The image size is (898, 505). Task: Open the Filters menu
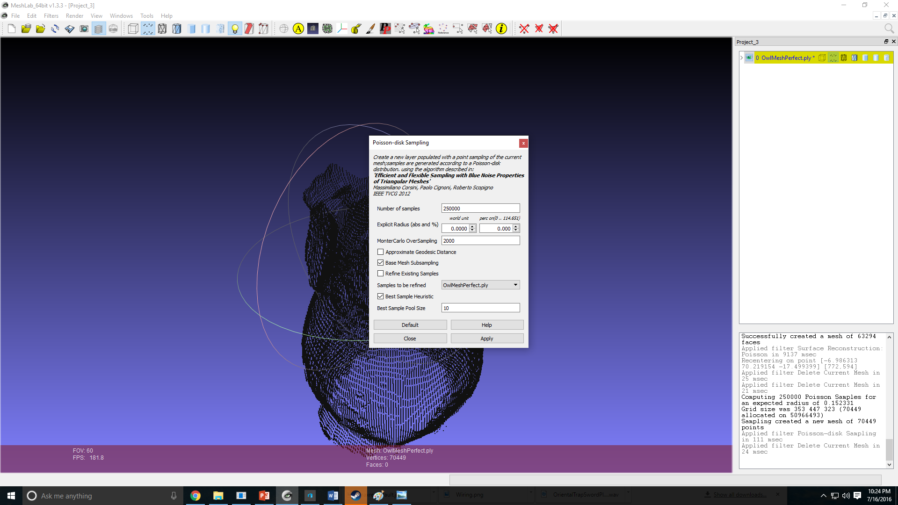click(51, 15)
